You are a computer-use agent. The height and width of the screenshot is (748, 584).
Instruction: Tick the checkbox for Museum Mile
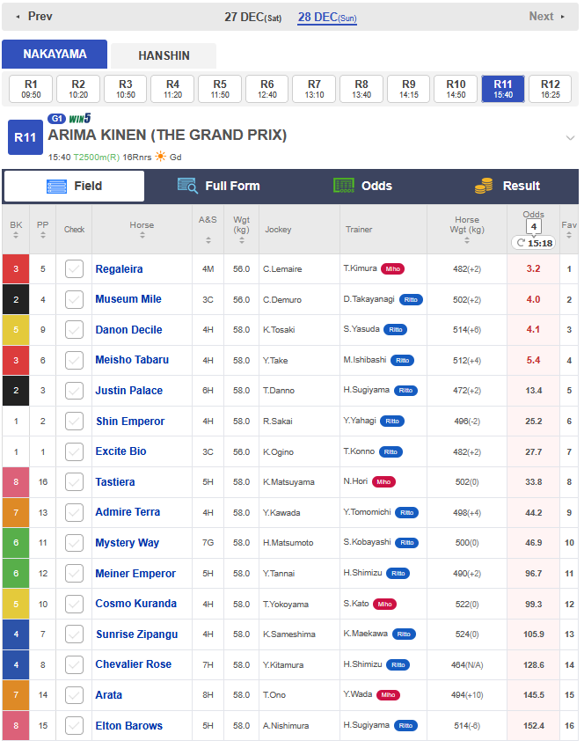coord(74,299)
